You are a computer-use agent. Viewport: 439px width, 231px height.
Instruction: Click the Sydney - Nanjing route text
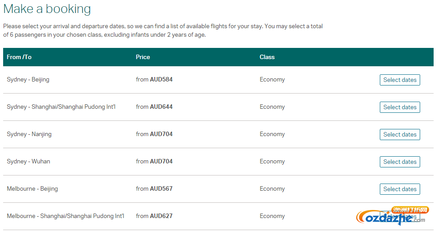pyautogui.click(x=29, y=134)
